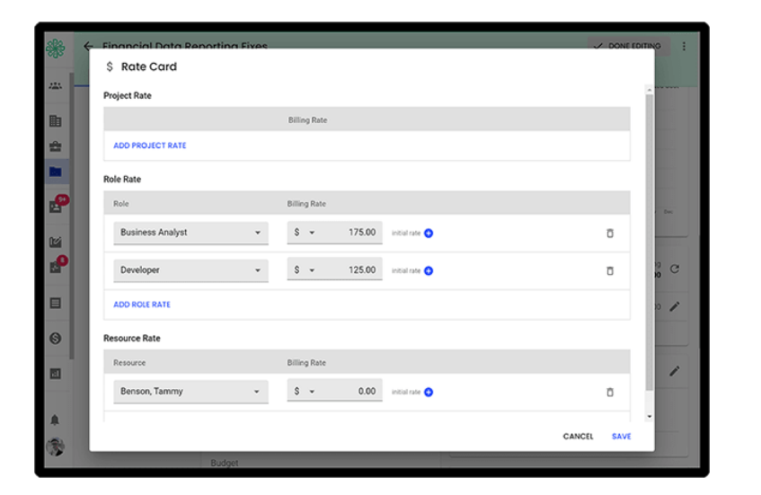Open the user avatar in sidebar

(x=55, y=447)
